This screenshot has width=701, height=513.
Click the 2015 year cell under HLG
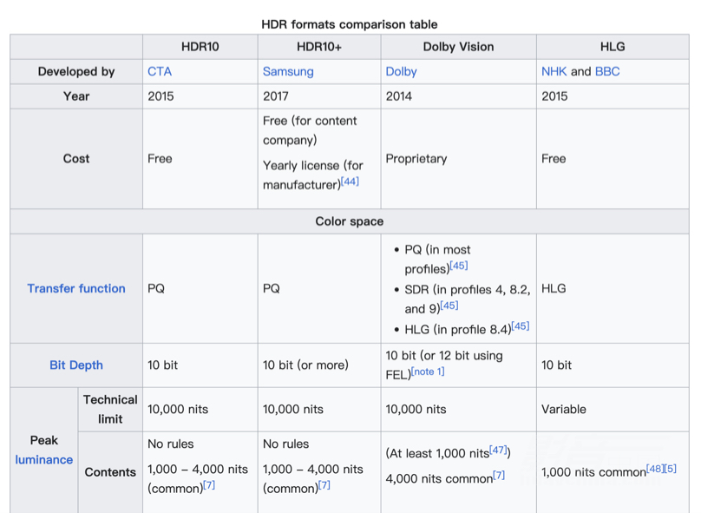[613, 96]
